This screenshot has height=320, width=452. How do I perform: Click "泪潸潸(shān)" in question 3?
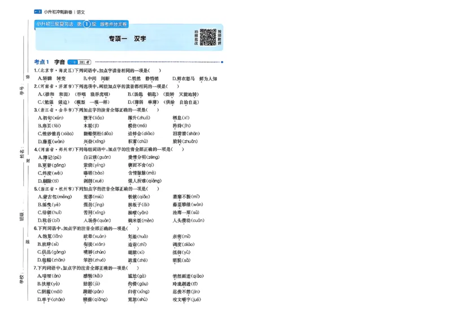(x=186, y=133)
